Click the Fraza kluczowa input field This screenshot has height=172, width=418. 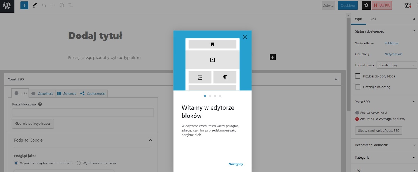point(83,112)
